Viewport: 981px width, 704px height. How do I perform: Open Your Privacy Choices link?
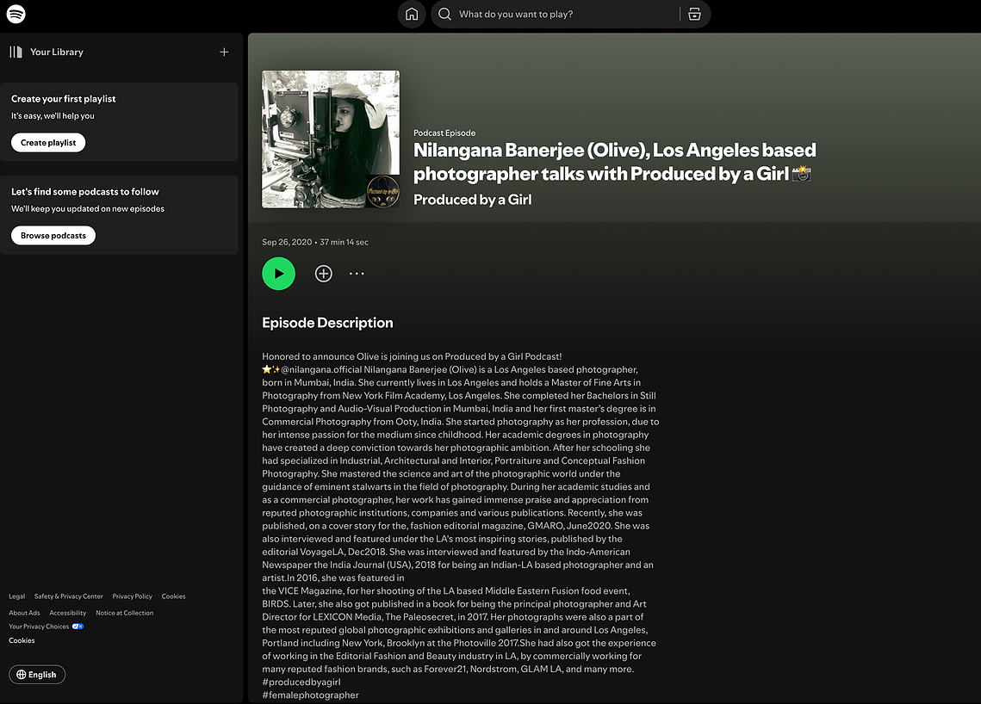click(x=39, y=627)
